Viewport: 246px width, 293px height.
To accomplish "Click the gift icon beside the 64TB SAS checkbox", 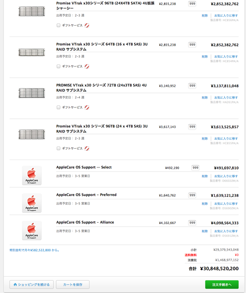I will coord(87,66).
